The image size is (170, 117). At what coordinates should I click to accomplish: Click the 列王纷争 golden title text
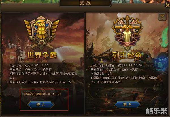point(127,55)
